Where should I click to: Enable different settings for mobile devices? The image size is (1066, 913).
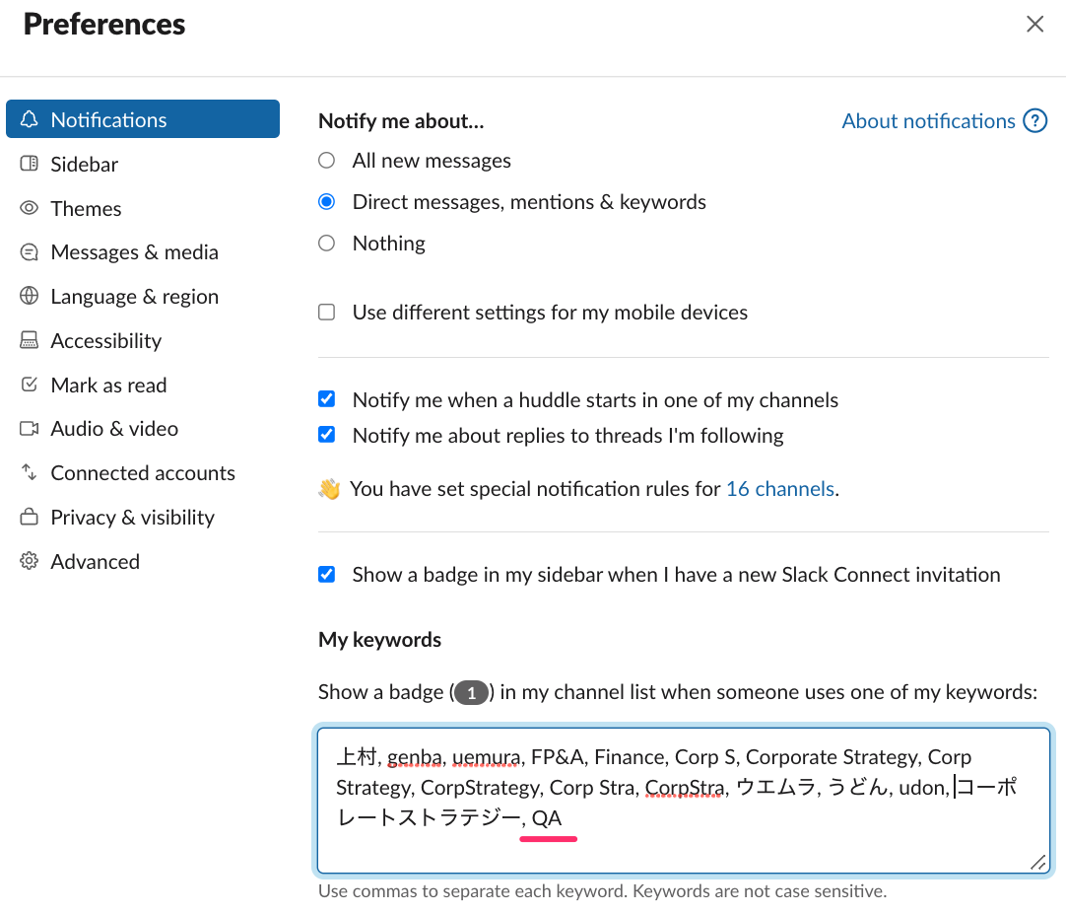tap(327, 313)
